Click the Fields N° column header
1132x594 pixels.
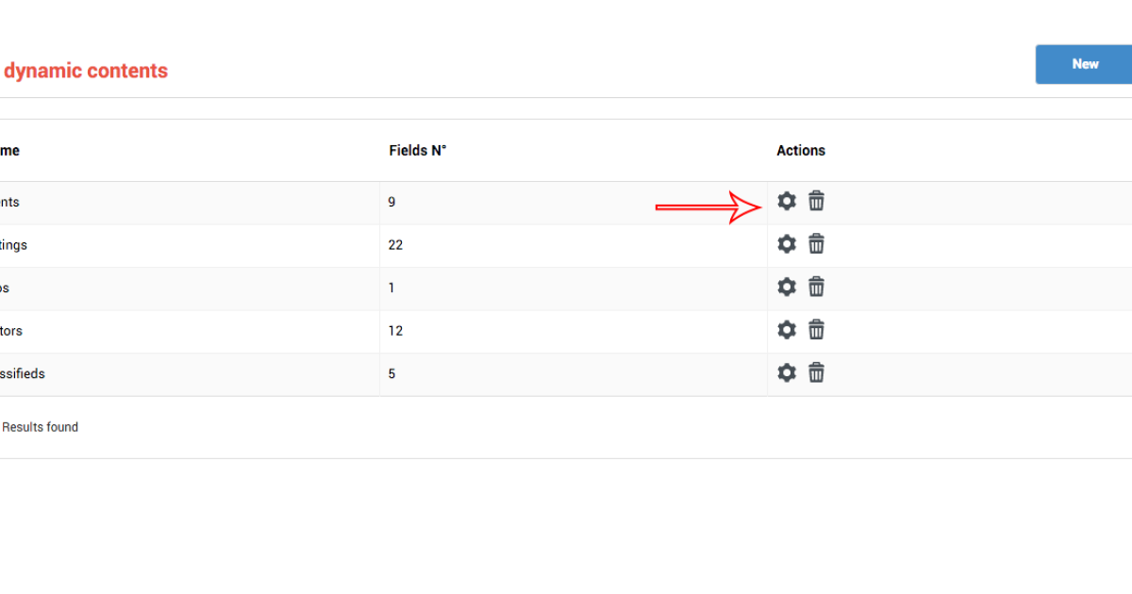(417, 151)
